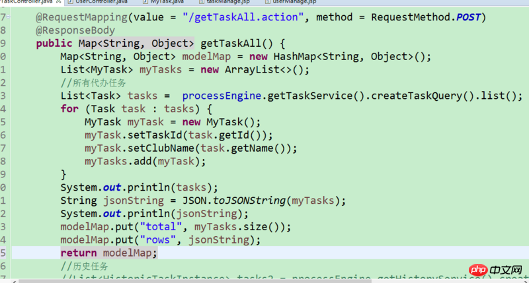Click the new MyTask() expression
529x283 pixels.
coord(218,122)
